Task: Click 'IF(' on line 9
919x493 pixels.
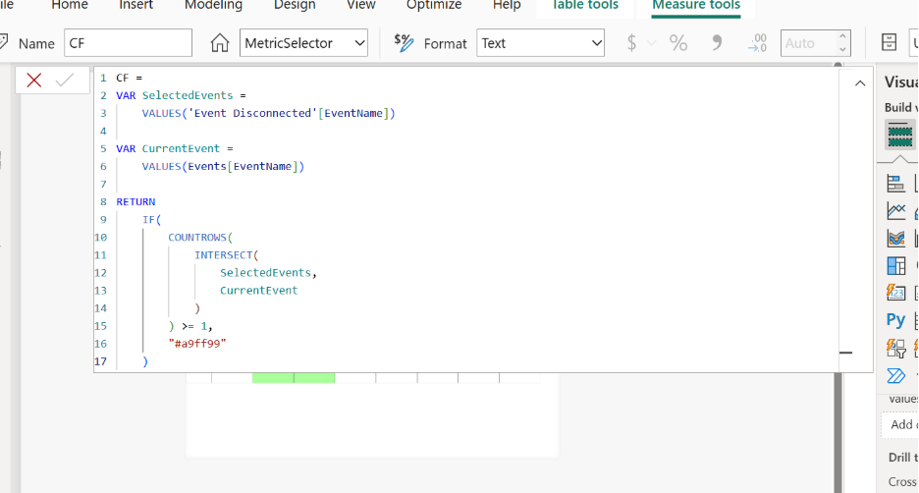Action: [151, 219]
